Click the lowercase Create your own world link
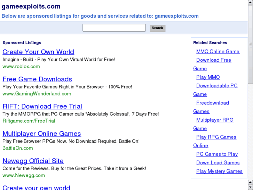The width and height of the screenshot is (253, 190). click(36, 188)
